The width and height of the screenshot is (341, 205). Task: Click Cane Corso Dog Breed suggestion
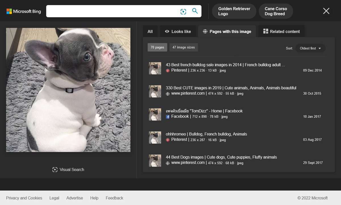pos(276,11)
